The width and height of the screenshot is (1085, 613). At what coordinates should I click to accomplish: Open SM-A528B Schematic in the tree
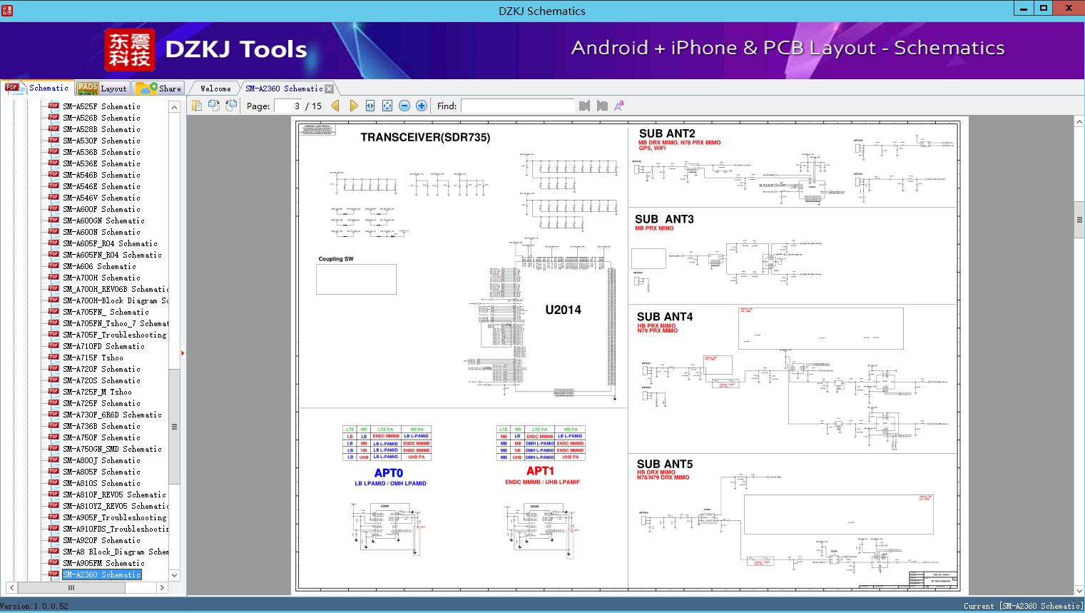[101, 129]
